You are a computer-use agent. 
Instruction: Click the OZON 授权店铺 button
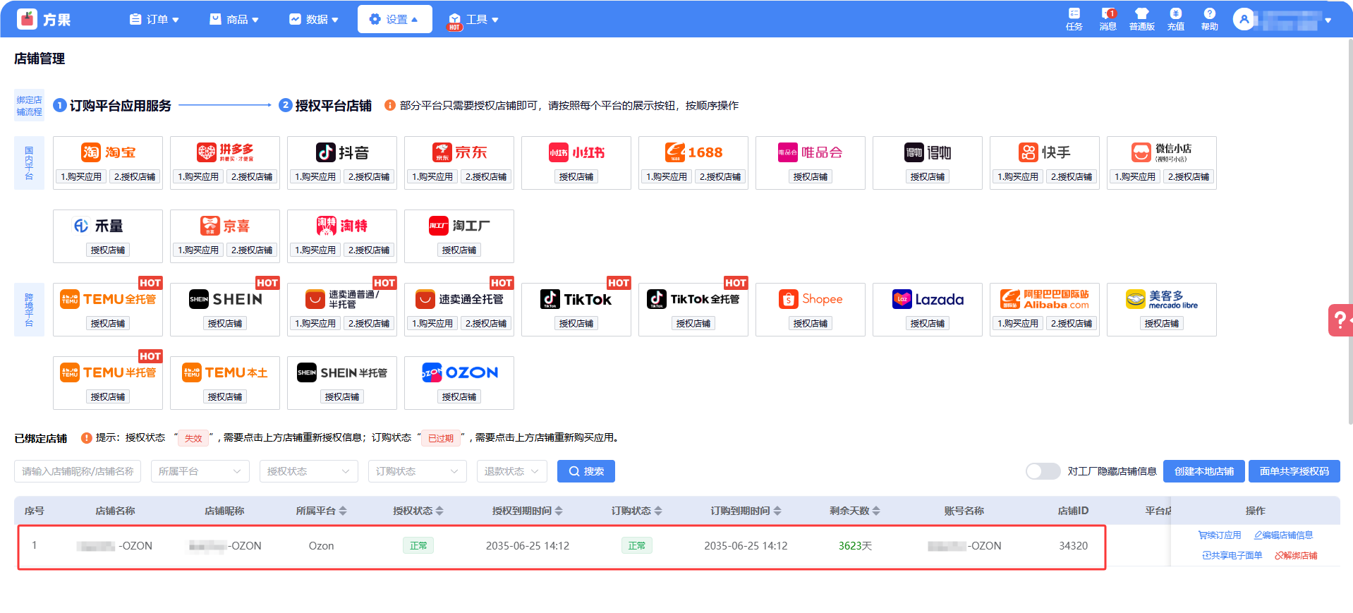(459, 396)
